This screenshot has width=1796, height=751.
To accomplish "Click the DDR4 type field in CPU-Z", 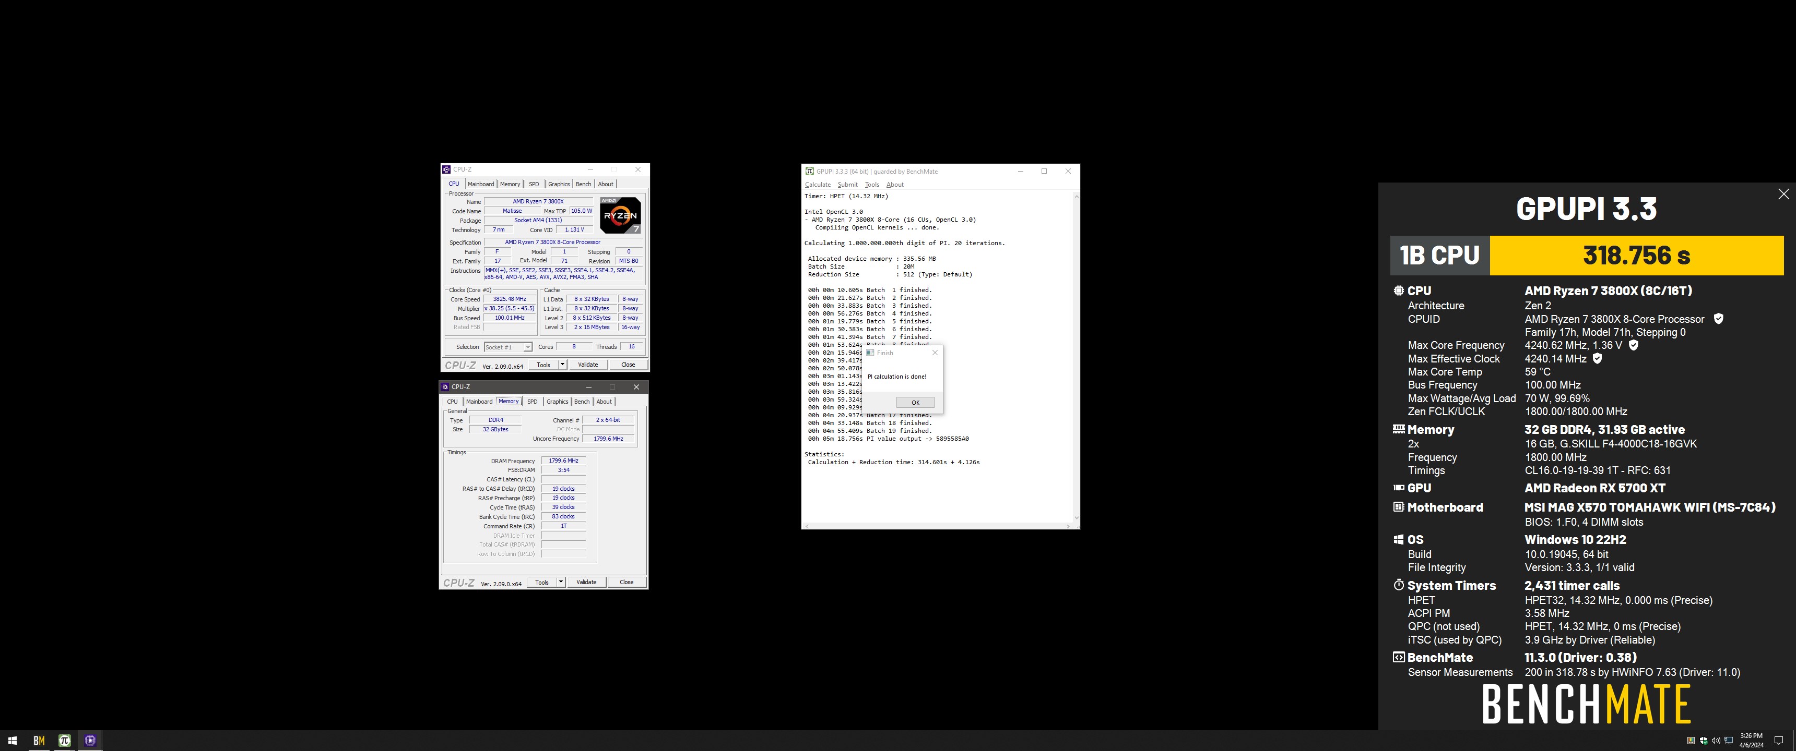I will coord(495,420).
